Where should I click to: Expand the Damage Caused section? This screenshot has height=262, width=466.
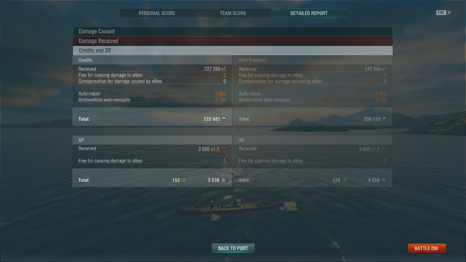click(232, 31)
